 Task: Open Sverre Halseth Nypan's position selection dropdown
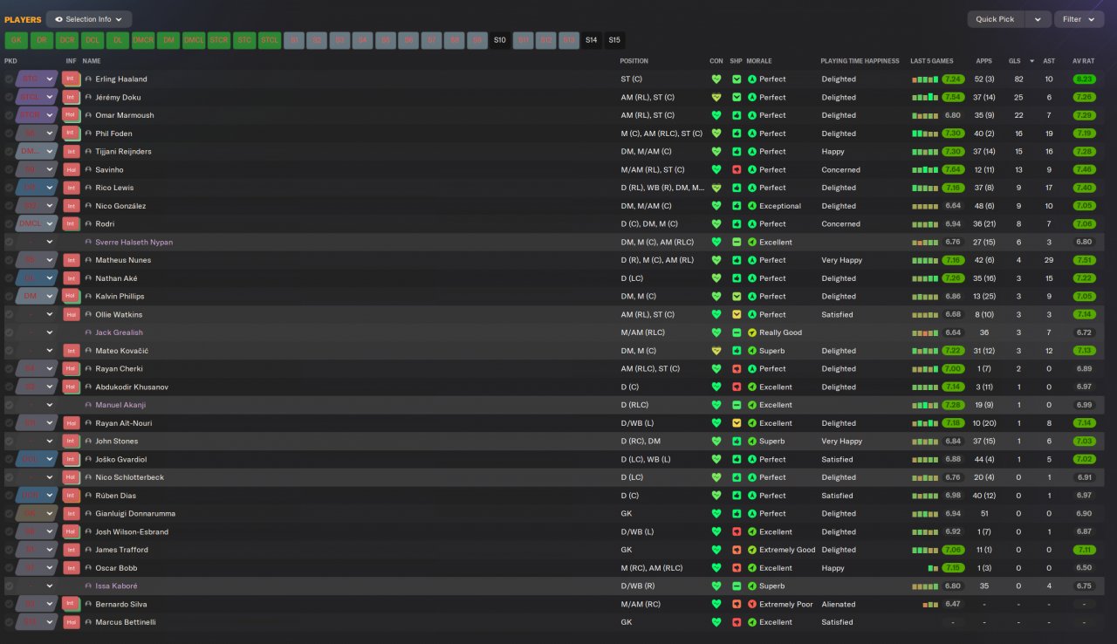pyautogui.click(x=50, y=243)
